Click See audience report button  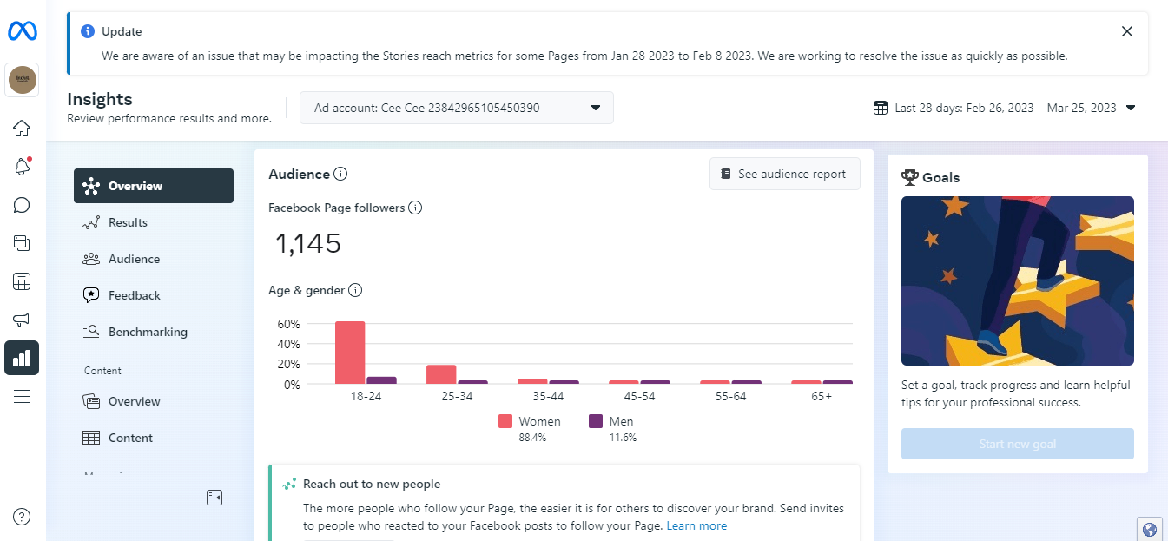coord(784,174)
